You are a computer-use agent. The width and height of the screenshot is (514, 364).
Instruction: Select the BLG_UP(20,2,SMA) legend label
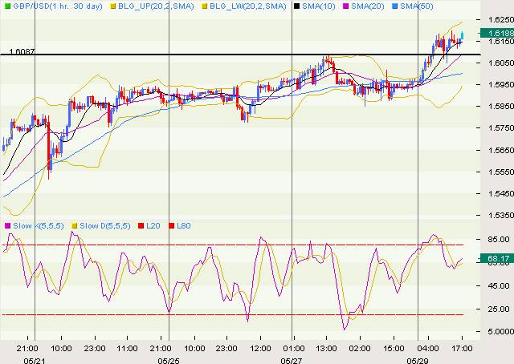point(156,6)
